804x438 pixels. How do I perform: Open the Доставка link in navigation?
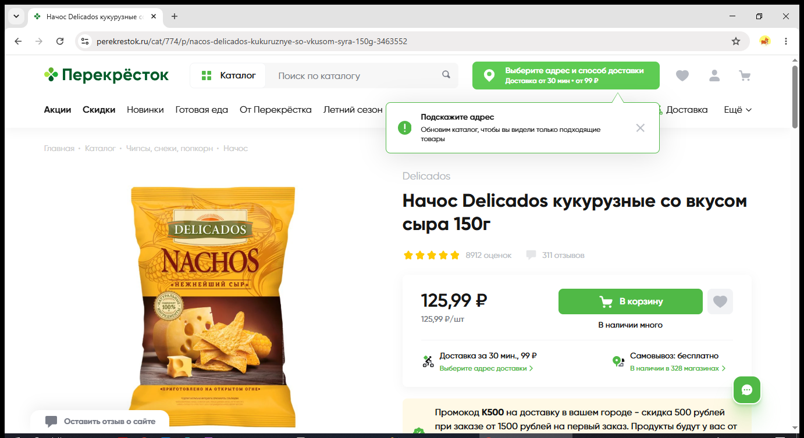686,110
